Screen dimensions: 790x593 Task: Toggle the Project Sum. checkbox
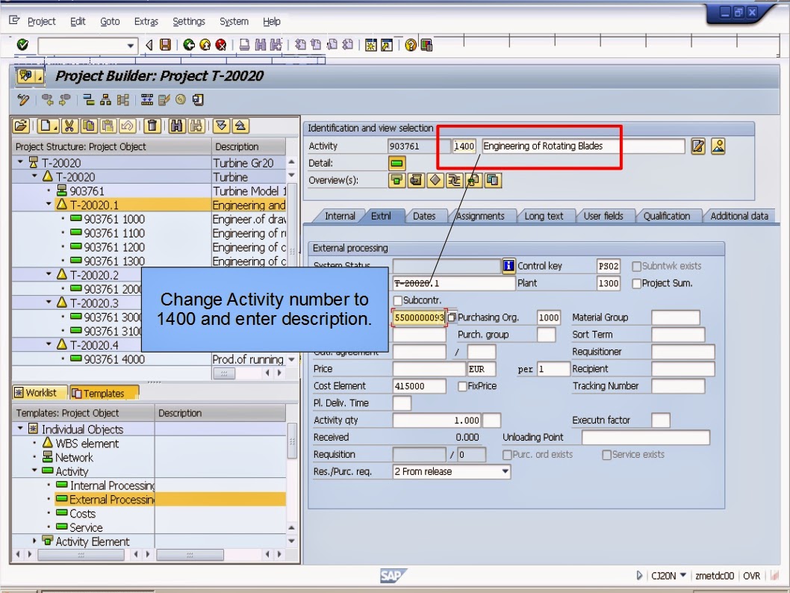(x=636, y=284)
